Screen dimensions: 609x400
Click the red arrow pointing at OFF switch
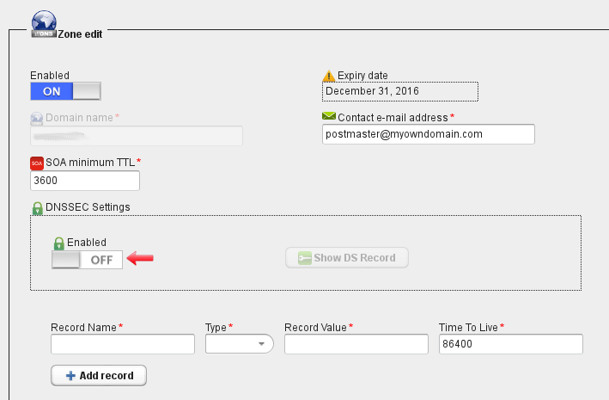coord(140,258)
